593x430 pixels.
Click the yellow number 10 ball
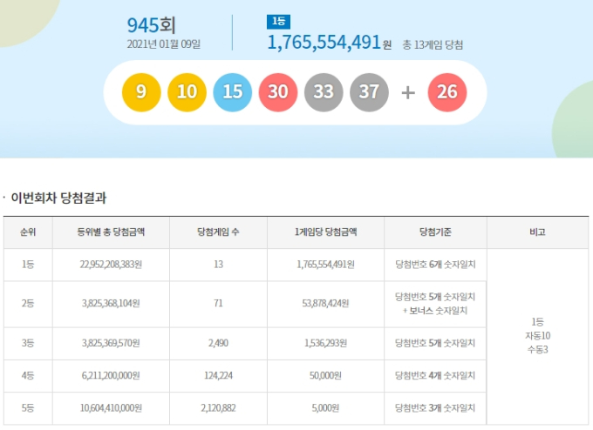[x=187, y=92]
